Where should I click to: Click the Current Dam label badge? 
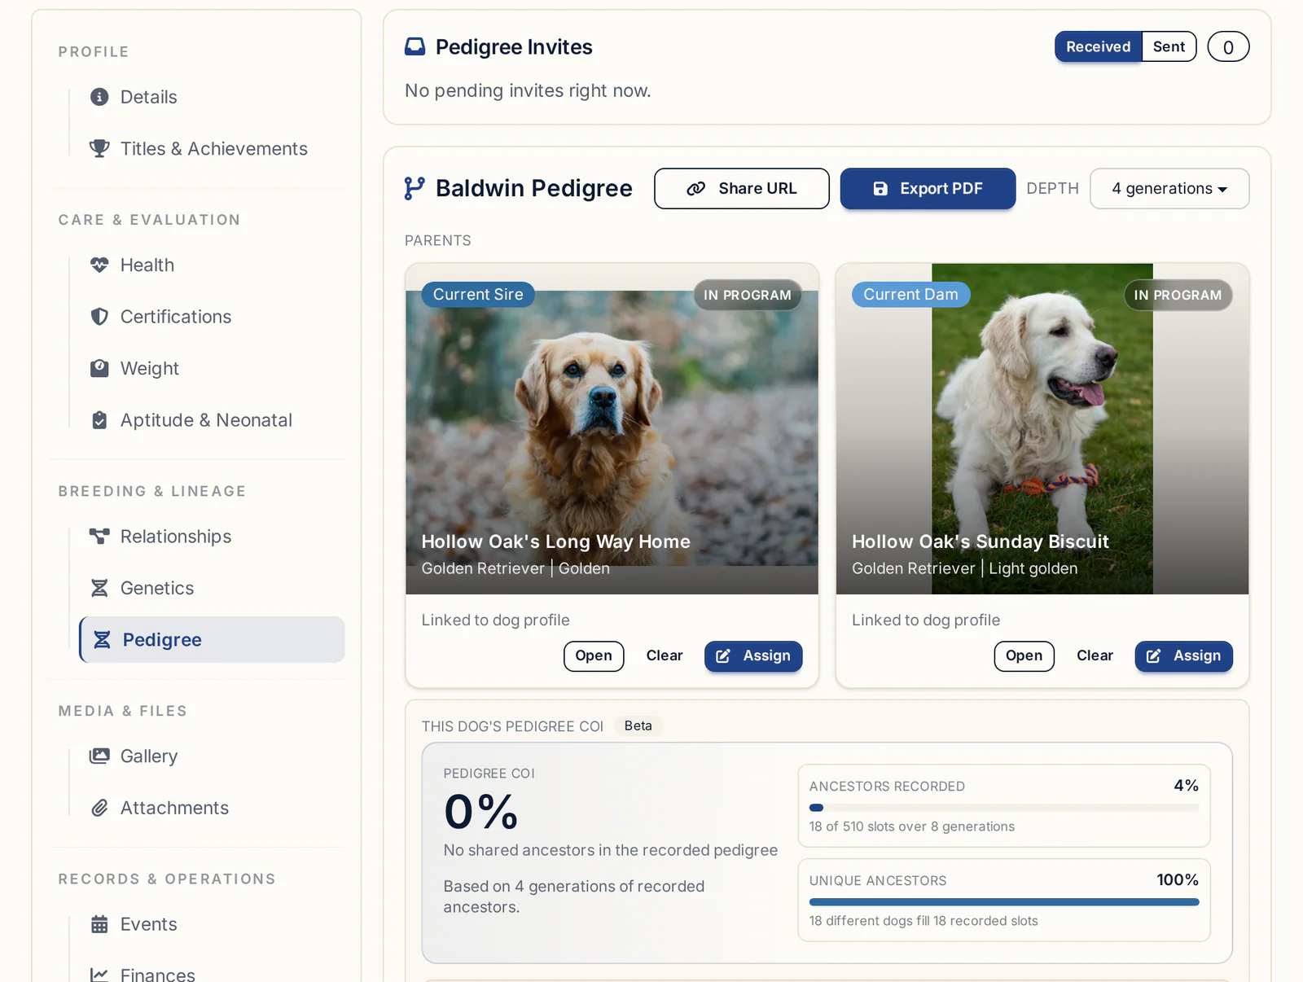910,294
